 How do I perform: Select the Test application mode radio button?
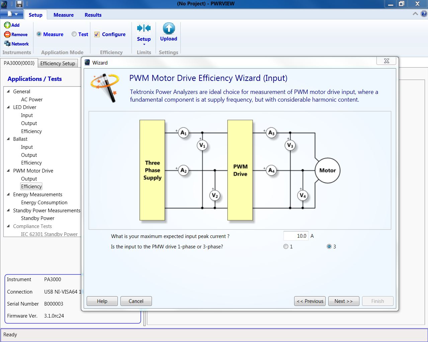(x=74, y=34)
